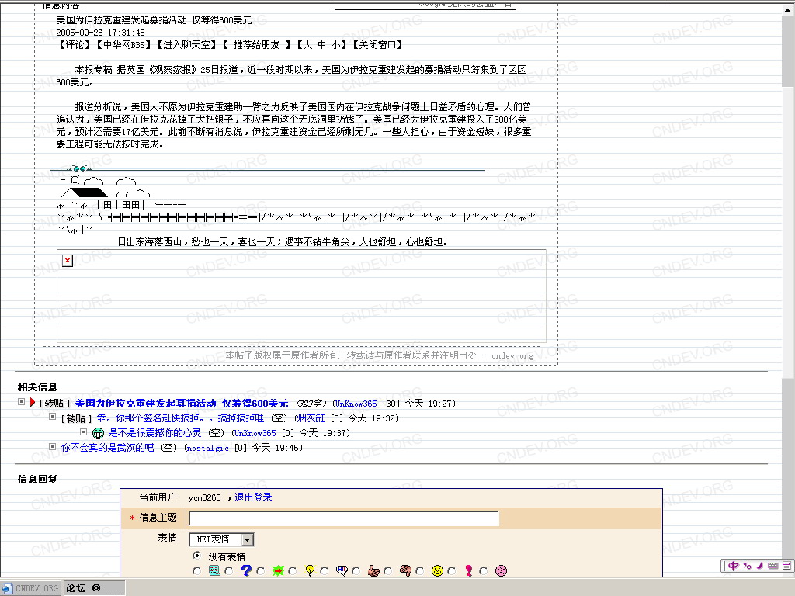
Task: Set article font size to 中 in the article links
Action: tap(321, 44)
